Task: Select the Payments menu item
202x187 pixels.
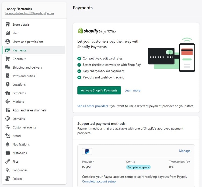Action: (x=34, y=50)
